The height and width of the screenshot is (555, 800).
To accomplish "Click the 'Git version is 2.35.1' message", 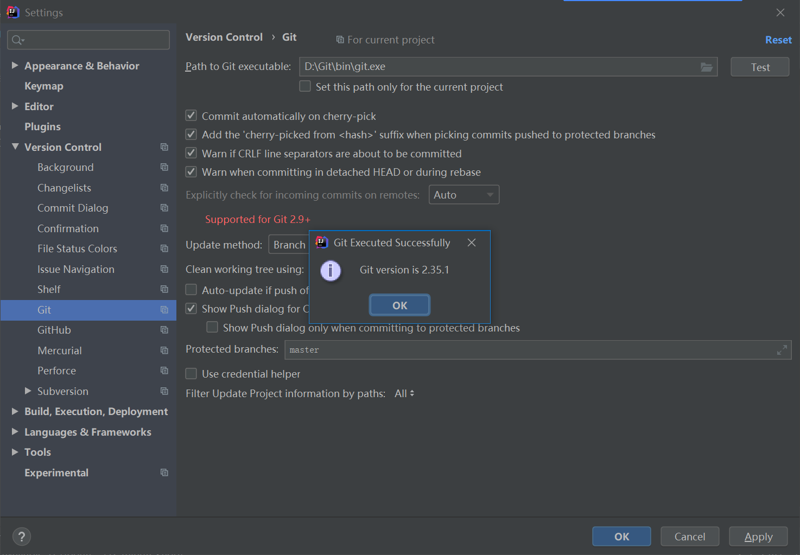I will 404,270.
